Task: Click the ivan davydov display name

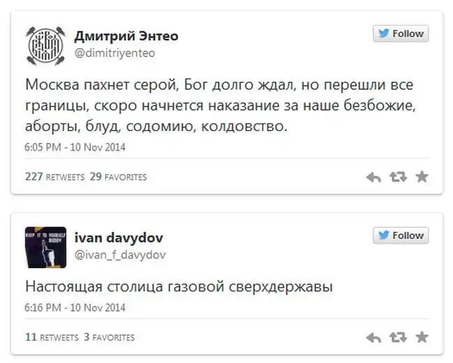Action: 118,238
